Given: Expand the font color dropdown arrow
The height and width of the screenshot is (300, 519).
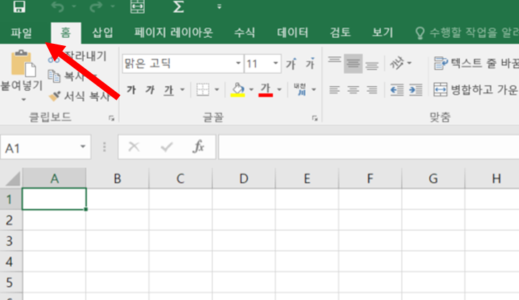Looking at the screenshot, I should coord(279,90).
